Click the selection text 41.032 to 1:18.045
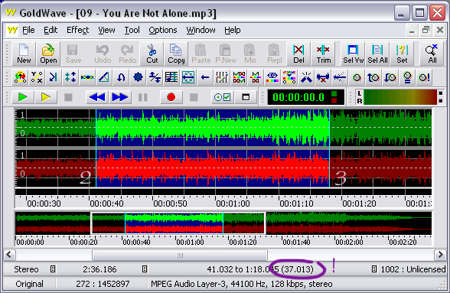 coord(243,269)
